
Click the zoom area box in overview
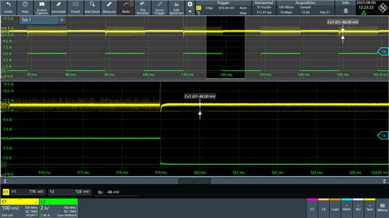(x=225, y=47)
